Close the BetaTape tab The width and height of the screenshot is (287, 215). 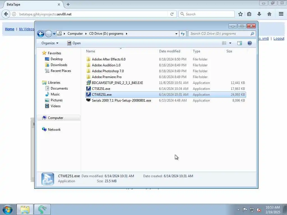point(59,4)
